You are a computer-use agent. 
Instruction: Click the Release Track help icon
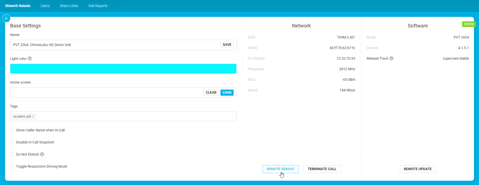tap(391, 58)
